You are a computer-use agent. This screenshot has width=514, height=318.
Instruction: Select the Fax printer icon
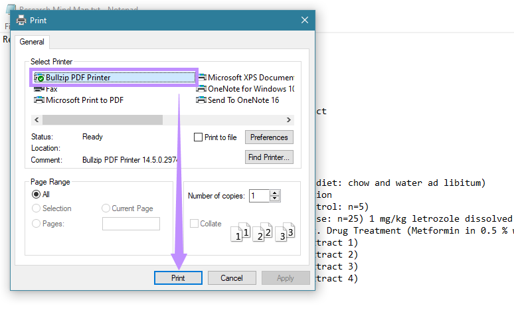coord(39,89)
